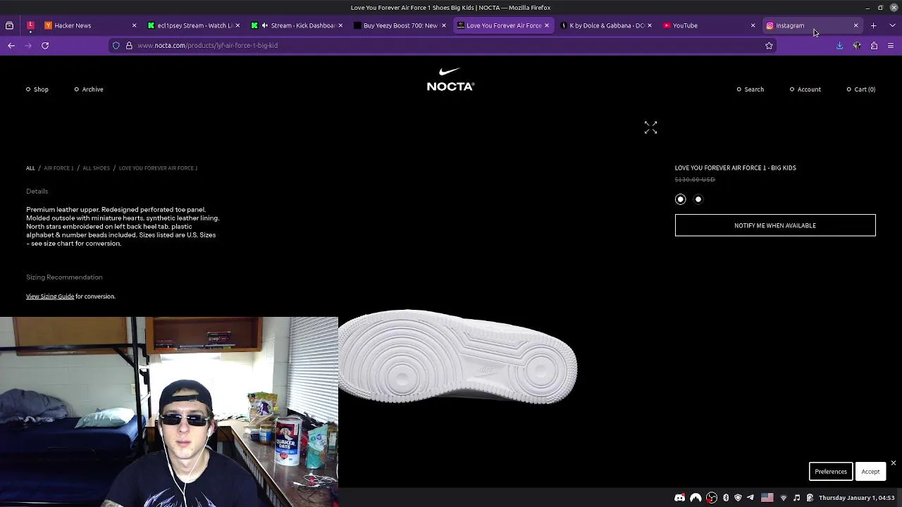Open the clipboard tray icon
902x507 pixels.
tap(808, 498)
